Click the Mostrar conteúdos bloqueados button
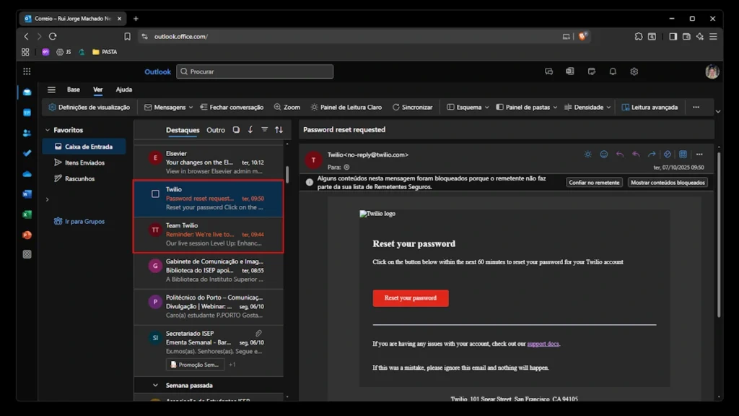Viewport: 739px width, 416px height. click(x=668, y=183)
